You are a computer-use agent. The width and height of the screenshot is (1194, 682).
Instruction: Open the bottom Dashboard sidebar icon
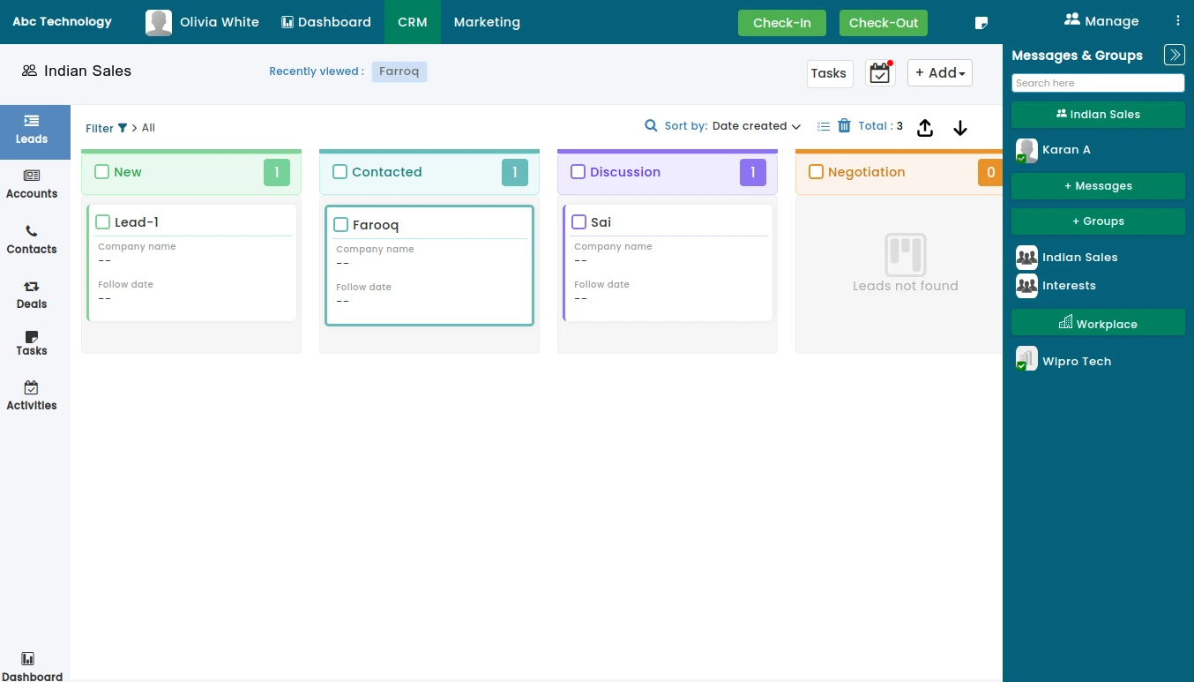32,667
